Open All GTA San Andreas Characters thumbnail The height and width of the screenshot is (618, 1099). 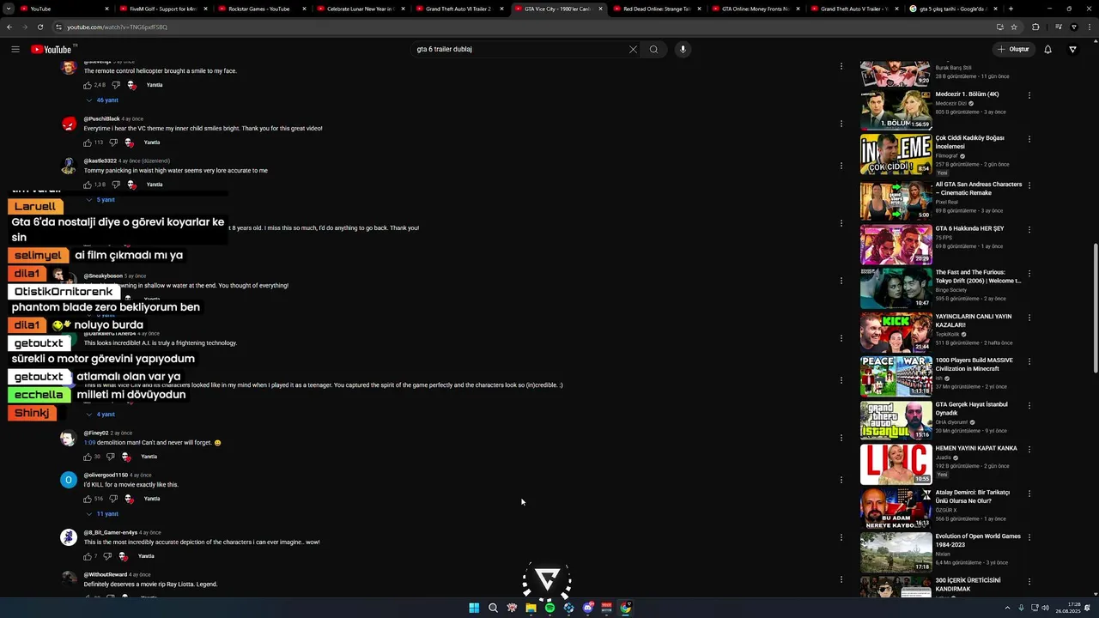[896, 199]
